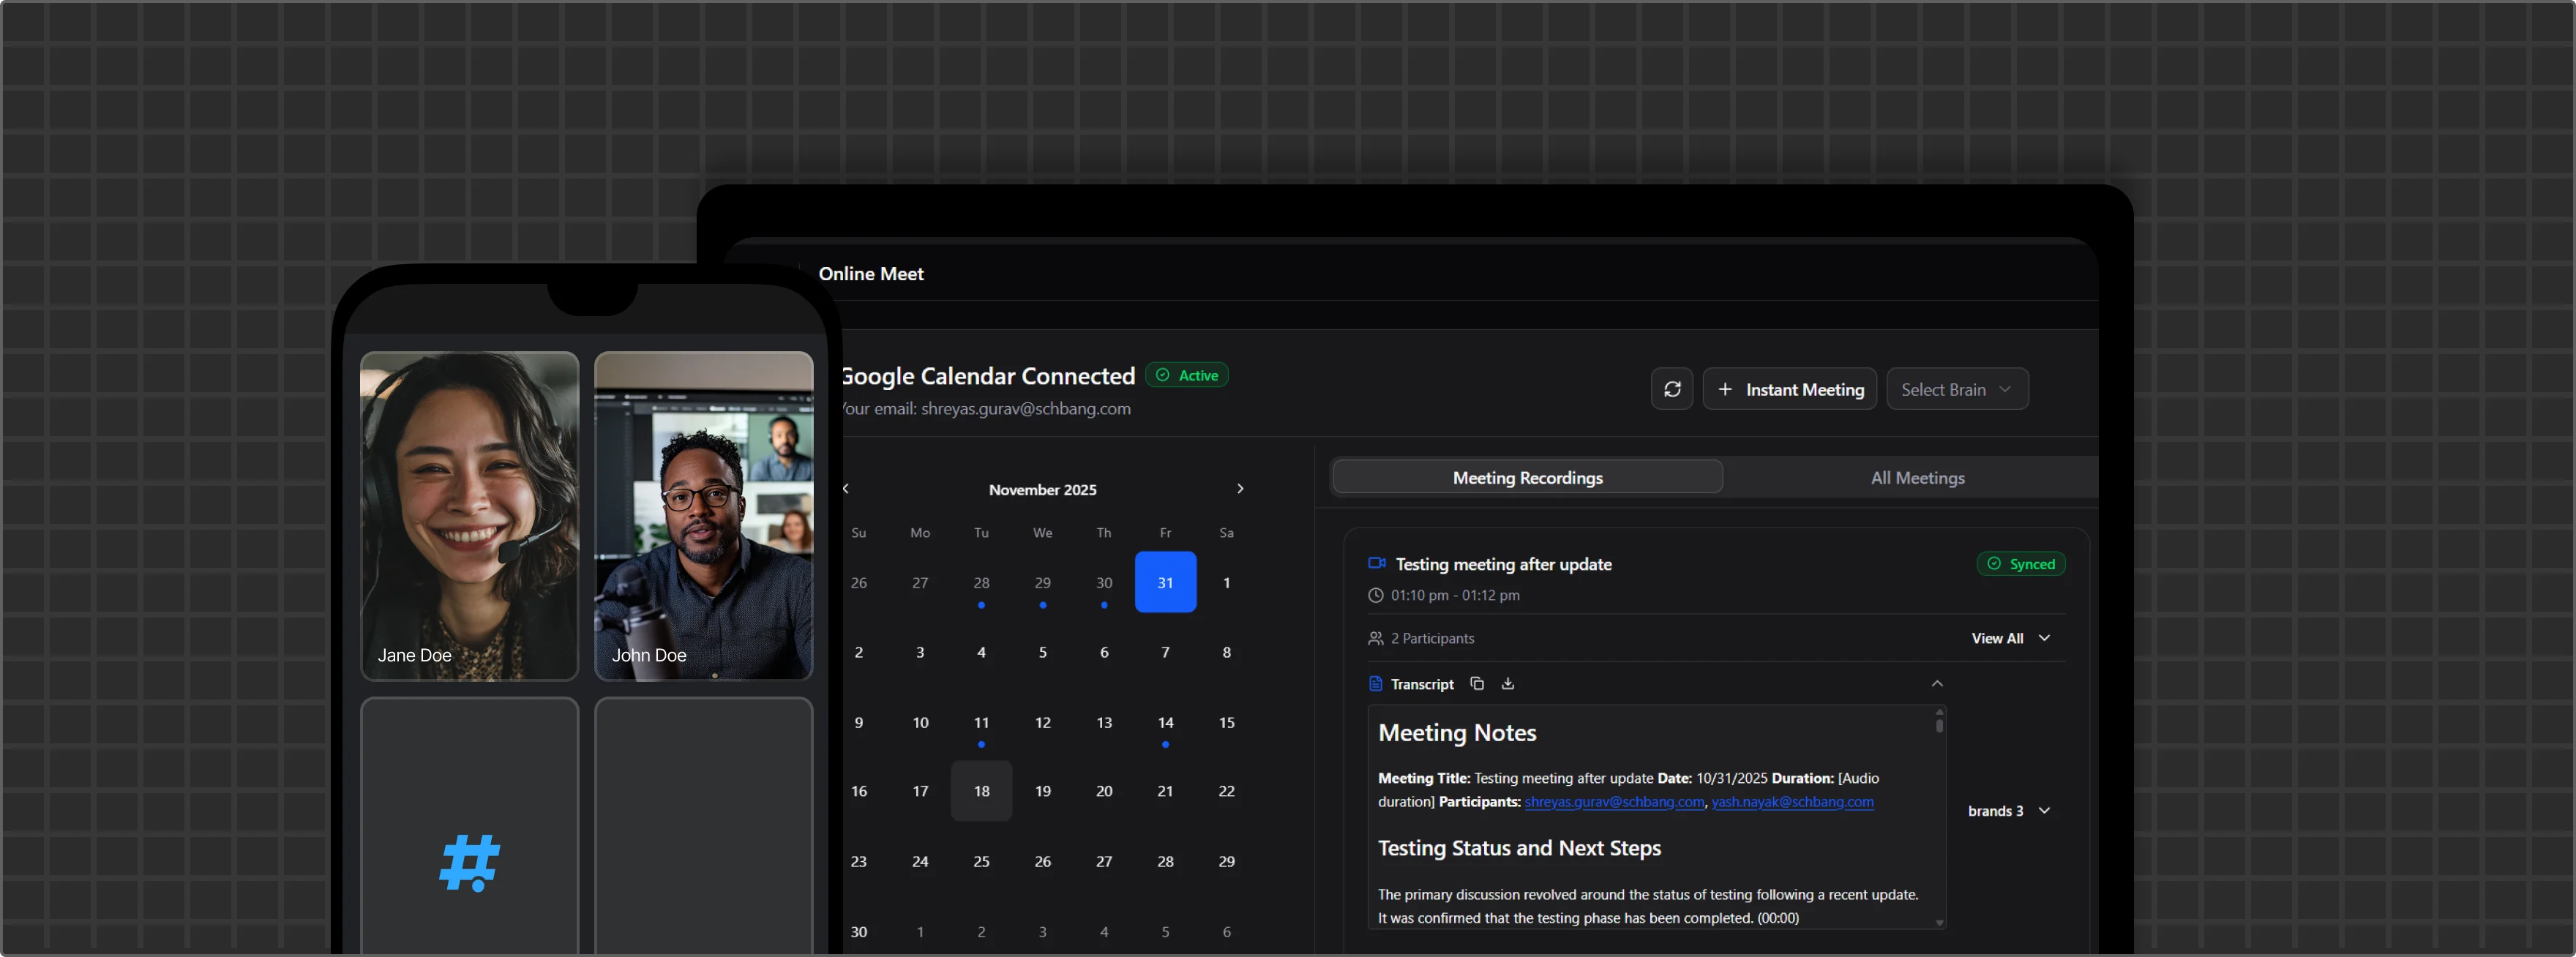
Task: Click the video camera icon beside meeting title
Action: coord(1377,563)
